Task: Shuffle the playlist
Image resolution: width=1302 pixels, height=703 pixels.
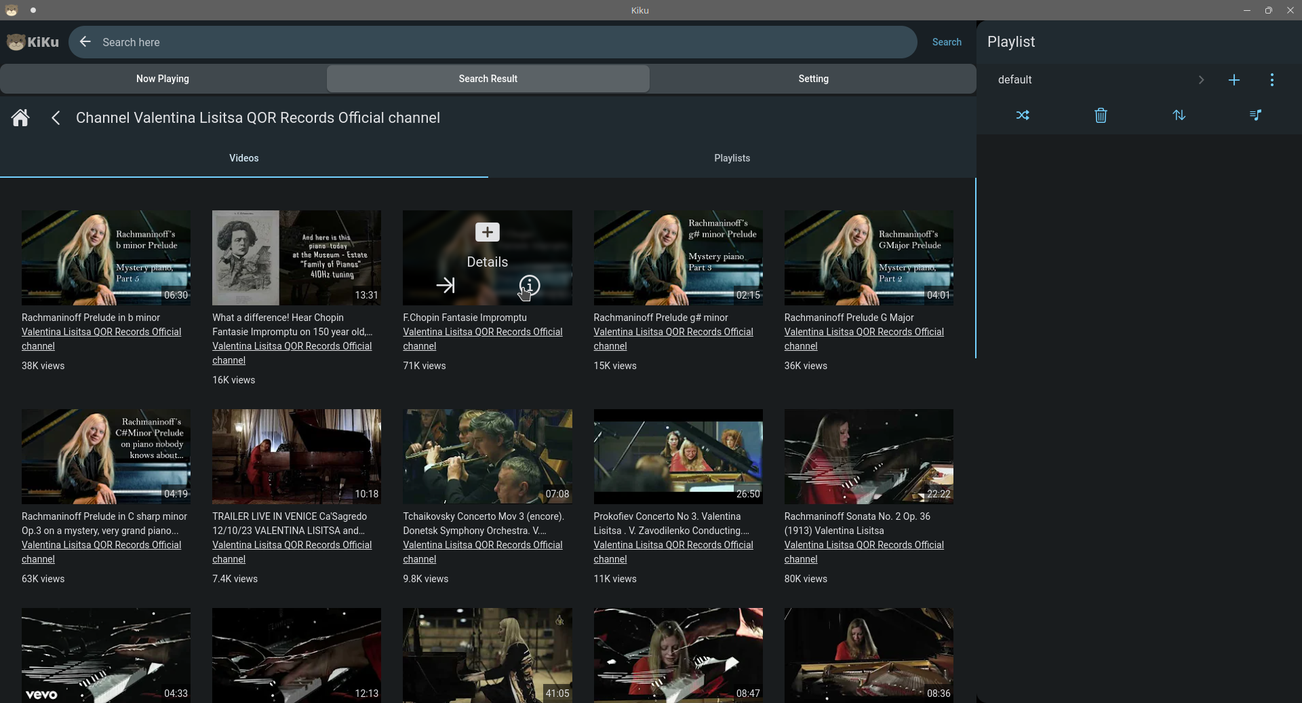Action: pyautogui.click(x=1023, y=115)
